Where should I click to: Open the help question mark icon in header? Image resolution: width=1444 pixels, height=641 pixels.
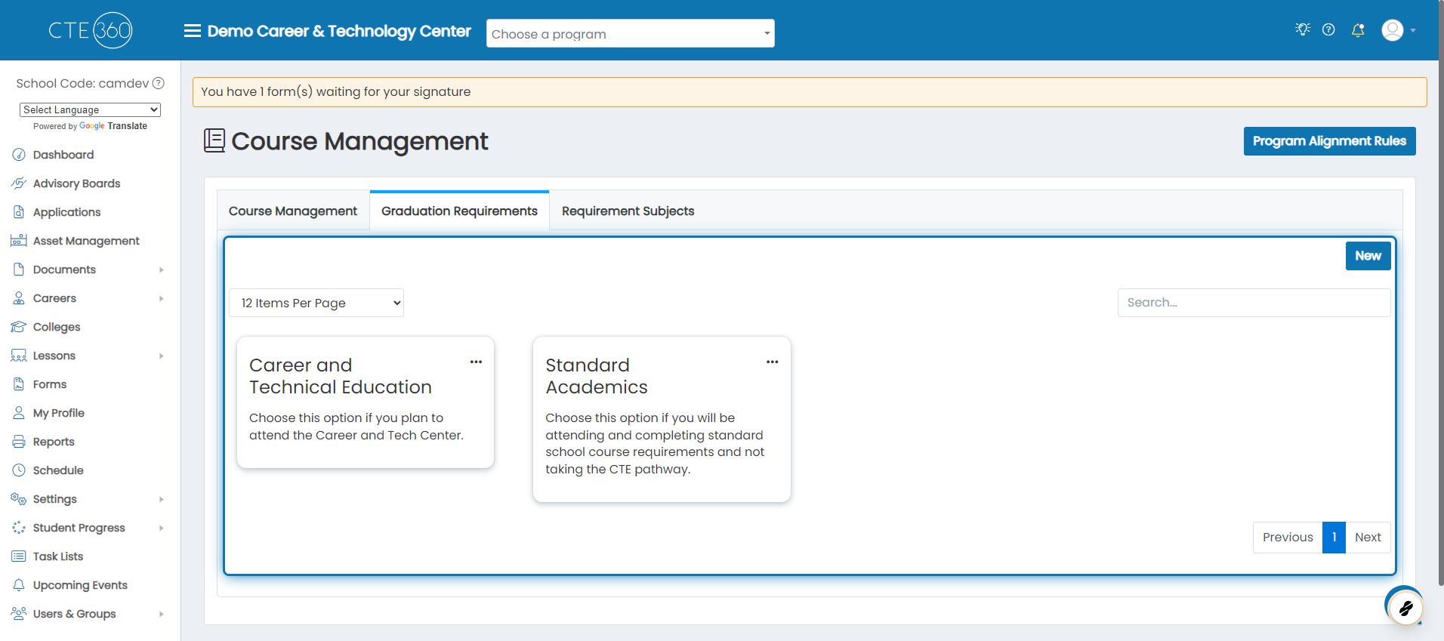coord(1328,29)
